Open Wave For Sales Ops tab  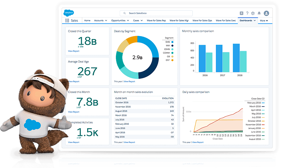202,21
